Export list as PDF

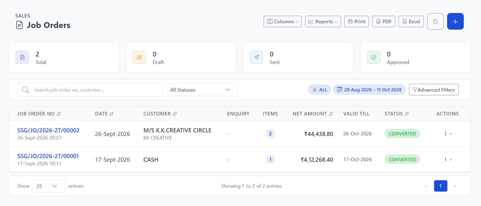[383, 21]
